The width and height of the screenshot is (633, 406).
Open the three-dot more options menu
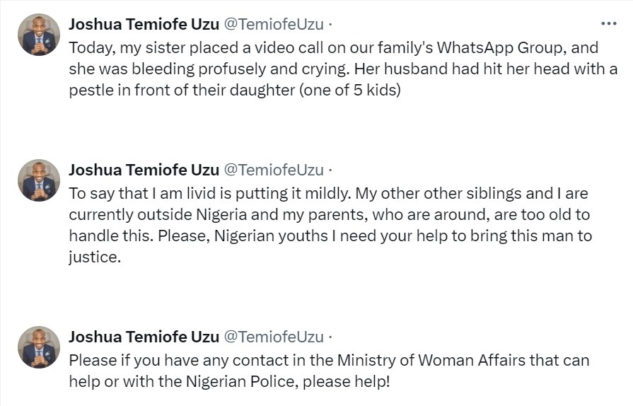coord(608,23)
